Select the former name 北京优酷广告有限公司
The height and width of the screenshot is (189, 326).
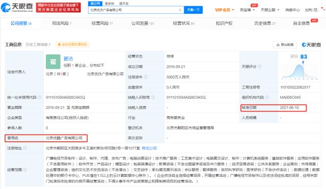(64, 138)
